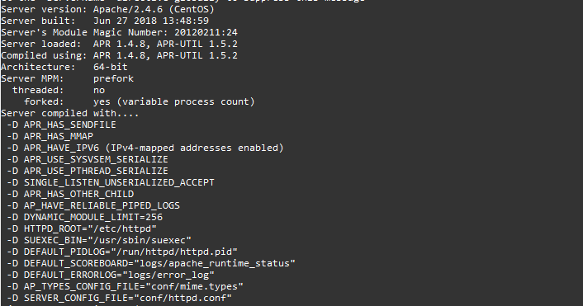Click the Compiled using APR-UTIL 1.5.2 text

click(x=197, y=55)
